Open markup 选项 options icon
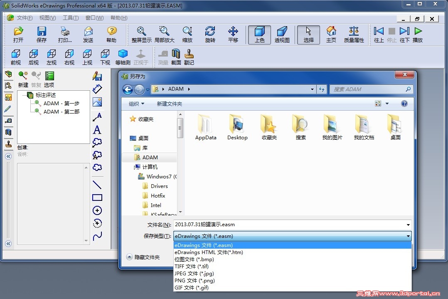The image size is (448, 299). 49,79
